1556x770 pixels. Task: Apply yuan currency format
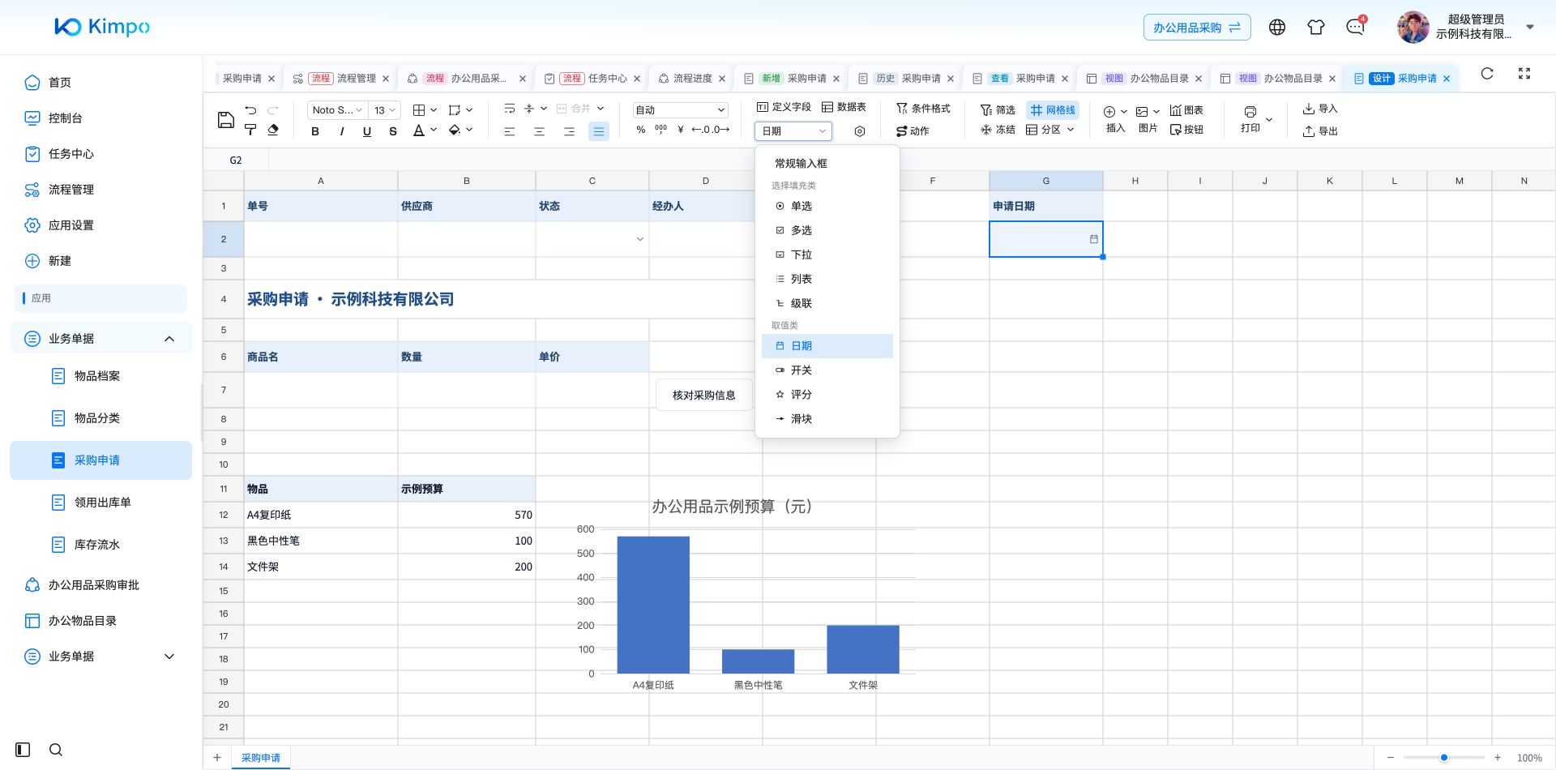click(x=681, y=130)
